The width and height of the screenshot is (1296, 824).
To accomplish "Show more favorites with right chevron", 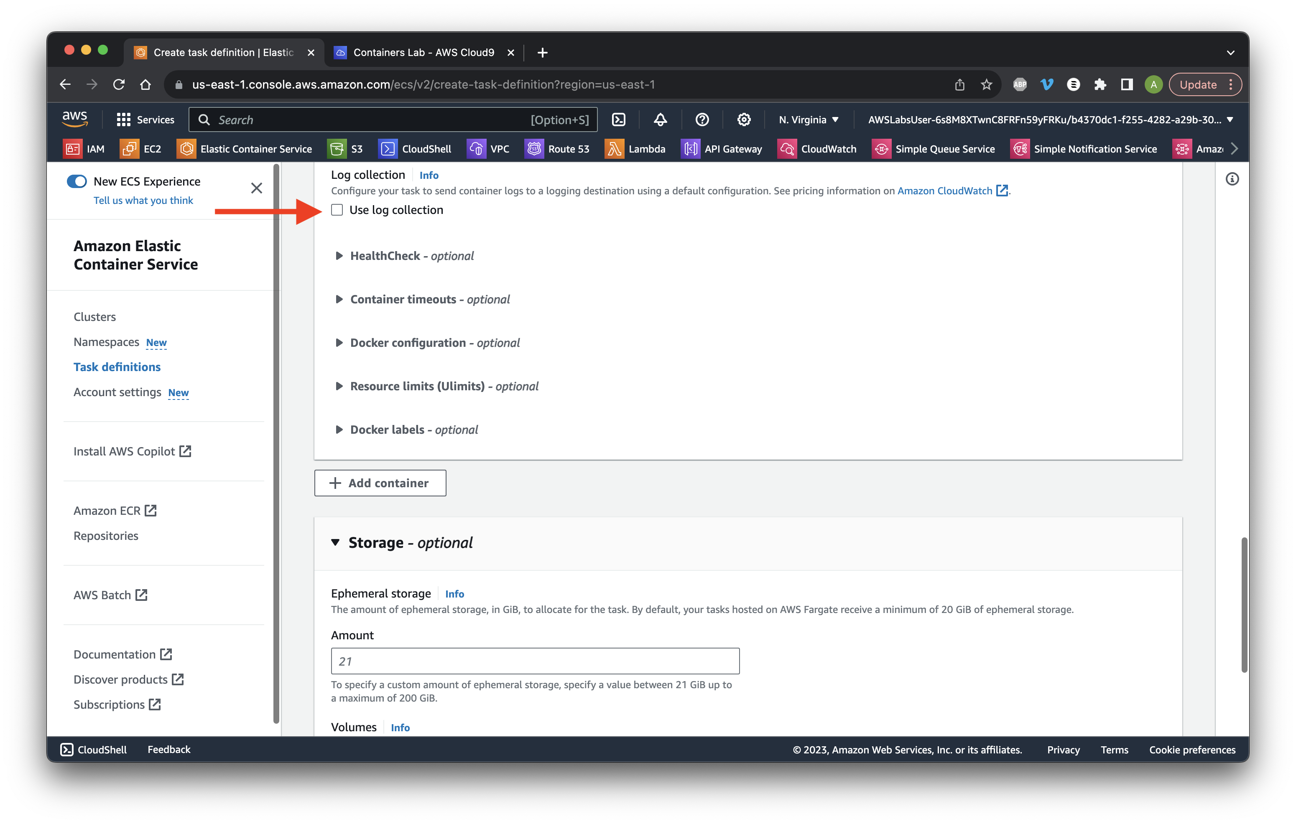I will (x=1234, y=149).
